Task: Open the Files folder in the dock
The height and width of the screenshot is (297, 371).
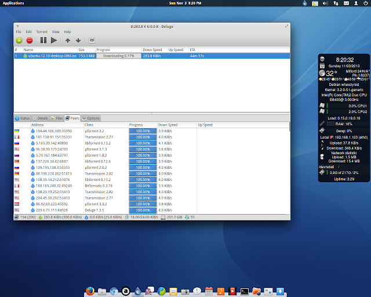Action: [x=102, y=292]
